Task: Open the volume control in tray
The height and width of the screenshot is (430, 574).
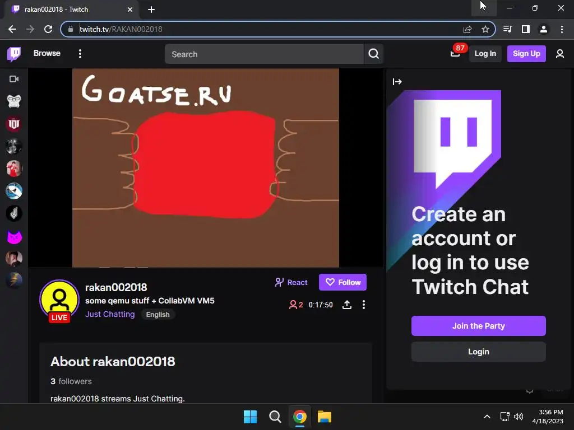Action: tap(519, 417)
